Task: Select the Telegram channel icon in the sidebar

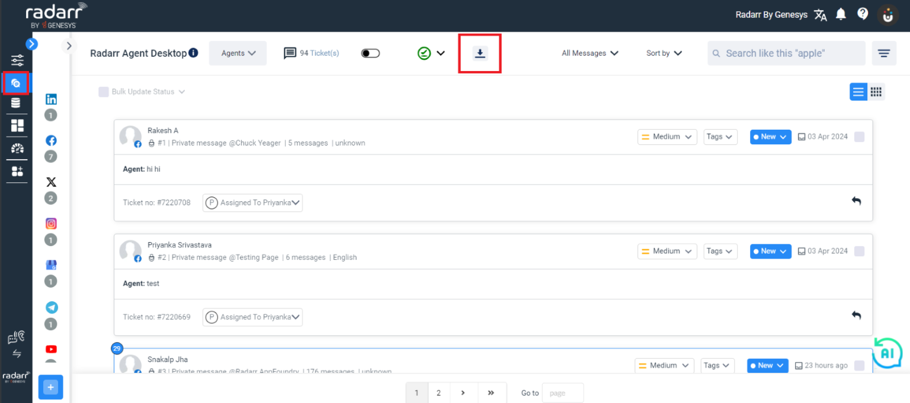Action: click(51, 307)
